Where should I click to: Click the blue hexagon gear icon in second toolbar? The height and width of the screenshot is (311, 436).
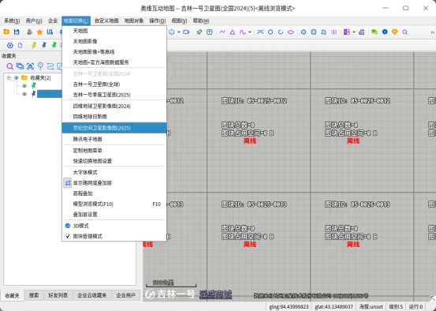coord(10,45)
